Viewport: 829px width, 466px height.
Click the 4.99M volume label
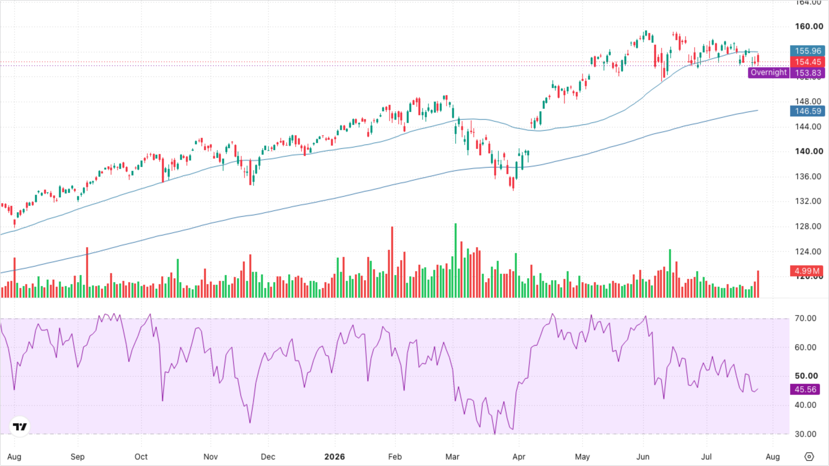(x=806, y=271)
